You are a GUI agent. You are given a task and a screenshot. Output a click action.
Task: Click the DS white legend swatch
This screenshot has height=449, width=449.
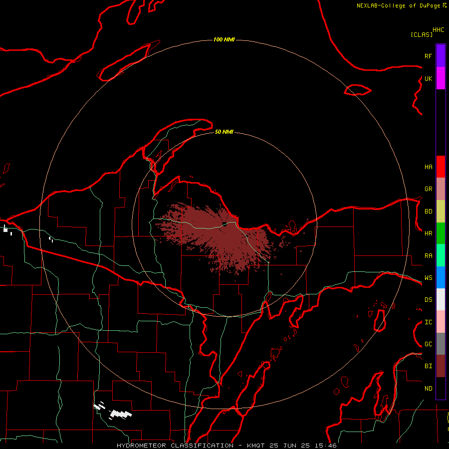point(441,299)
